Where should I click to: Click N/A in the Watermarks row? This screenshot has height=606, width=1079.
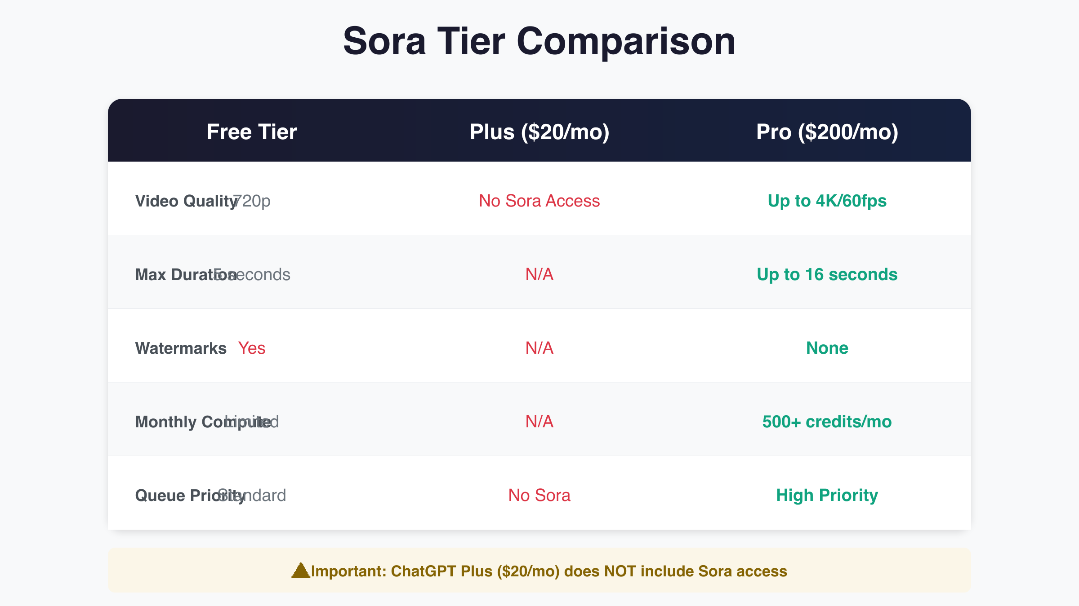[539, 348]
